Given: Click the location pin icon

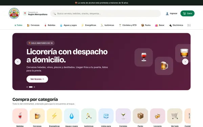Looking at the screenshot, I should (x=25, y=13).
